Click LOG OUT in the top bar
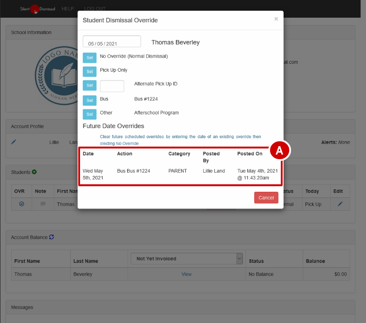Image resolution: width=366 pixels, height=323 pixels. coord(95,9)
